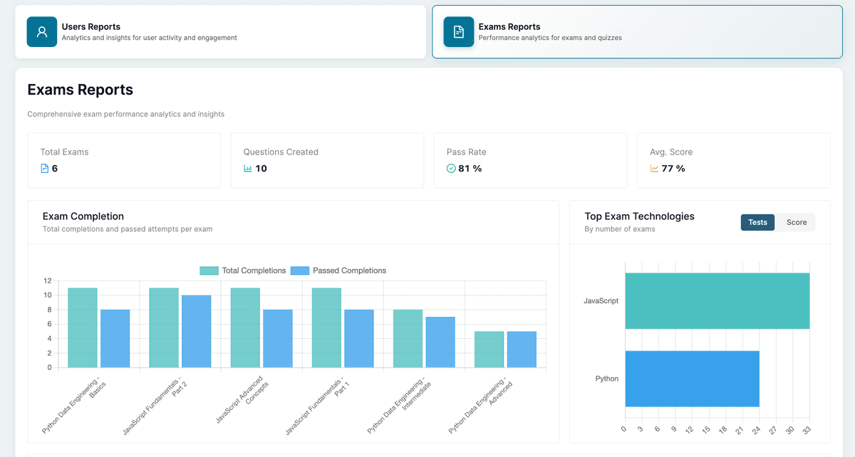Image resolution: width=855 pixels, height=457 pixels.
Task: Click the Total Exams stat card
Action: pyautogui.click(x=124, y=159)
